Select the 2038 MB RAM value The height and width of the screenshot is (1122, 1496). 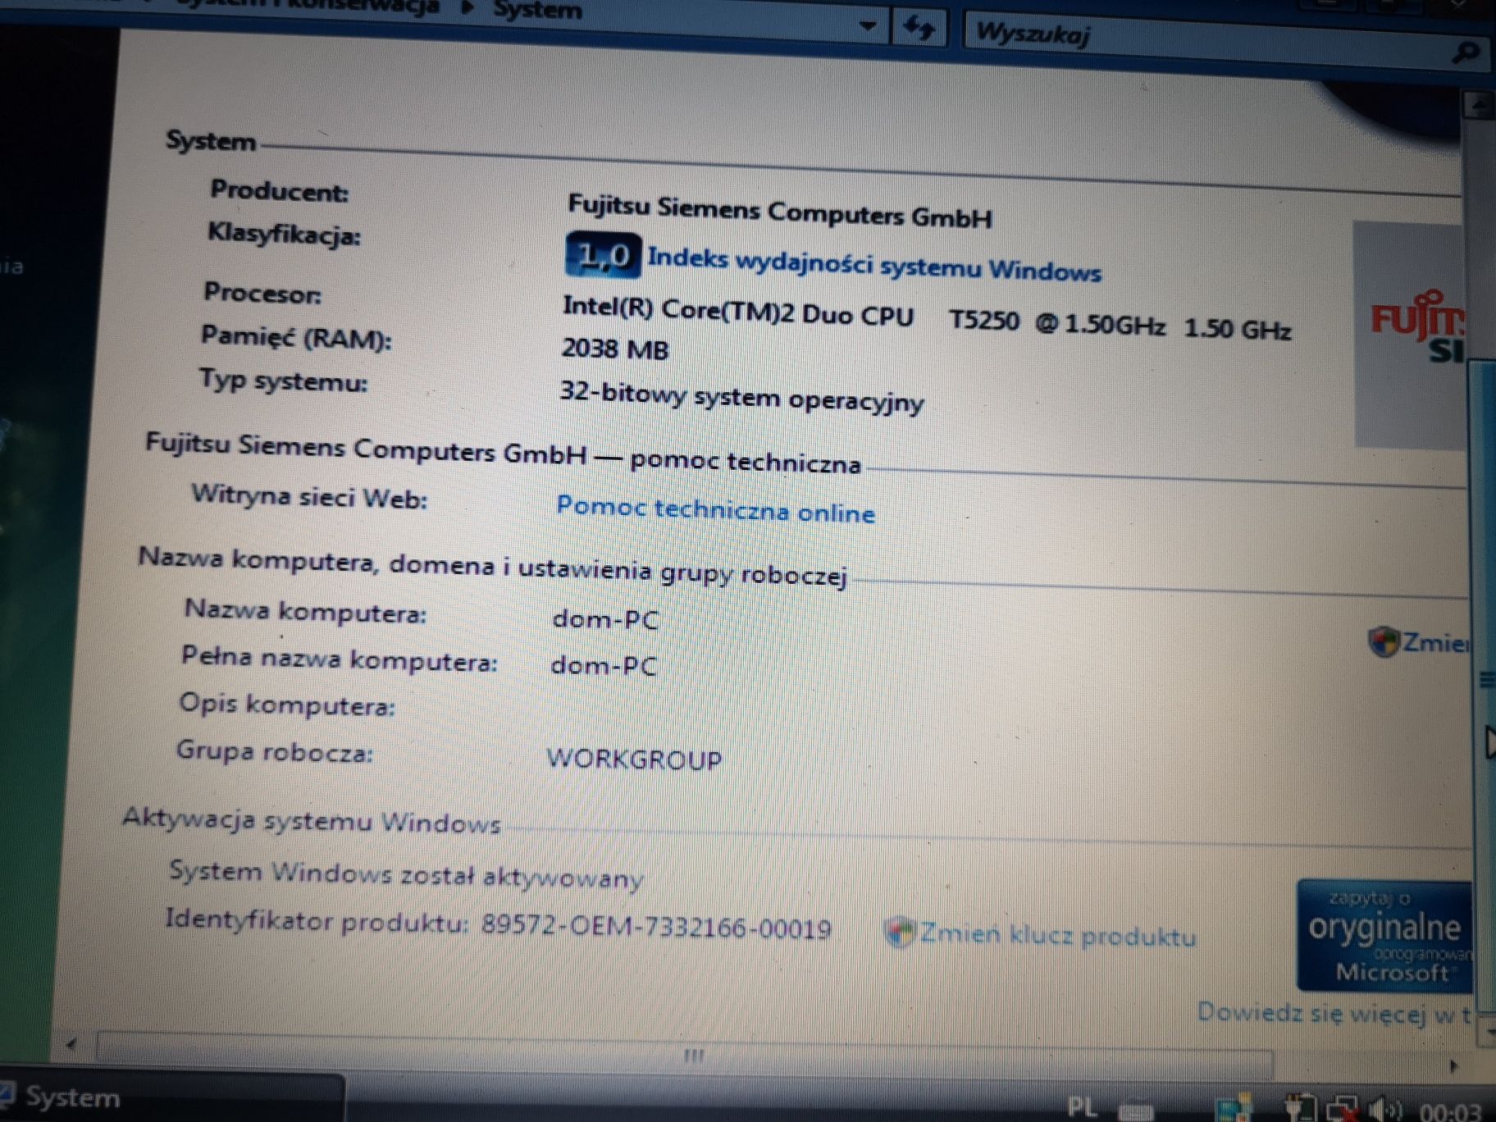point(615,349)
